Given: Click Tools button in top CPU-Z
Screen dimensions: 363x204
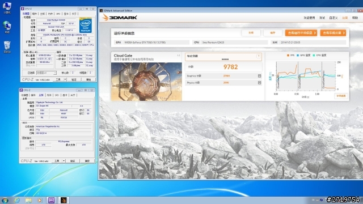Looking at the screenshot, I should pos(58,79).
